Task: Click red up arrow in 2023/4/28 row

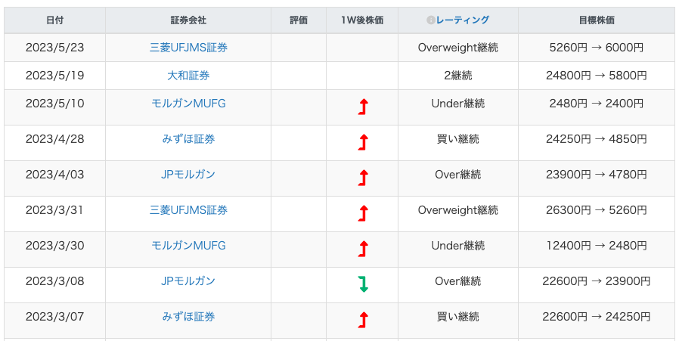Action: point(363,142)
